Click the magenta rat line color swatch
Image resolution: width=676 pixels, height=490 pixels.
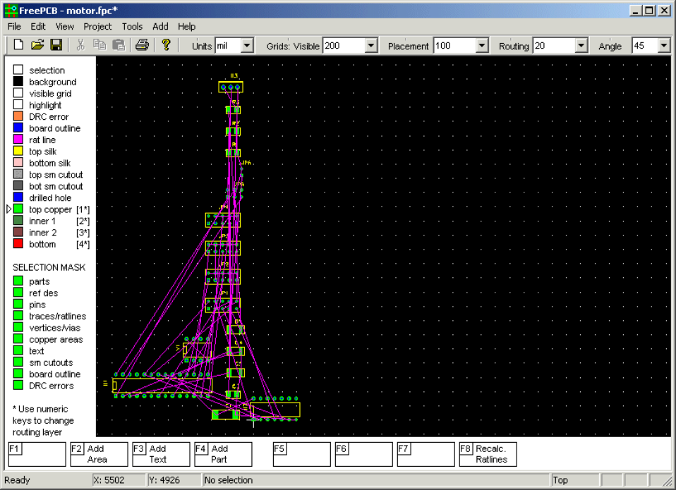pos(18,140)
